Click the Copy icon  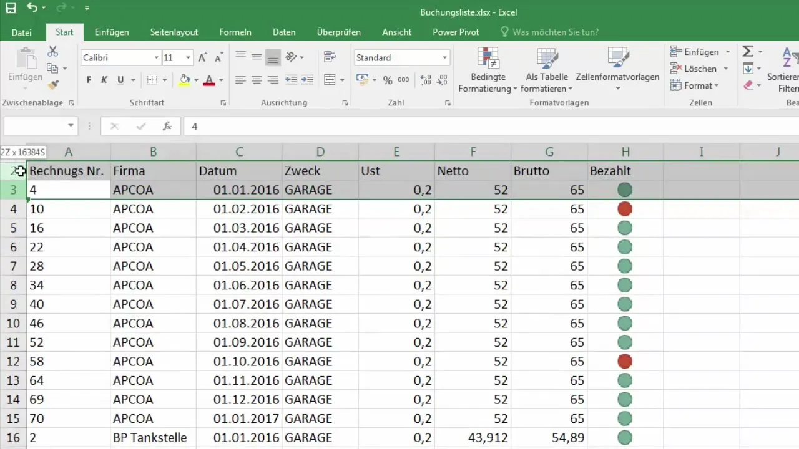coord(53,68)
